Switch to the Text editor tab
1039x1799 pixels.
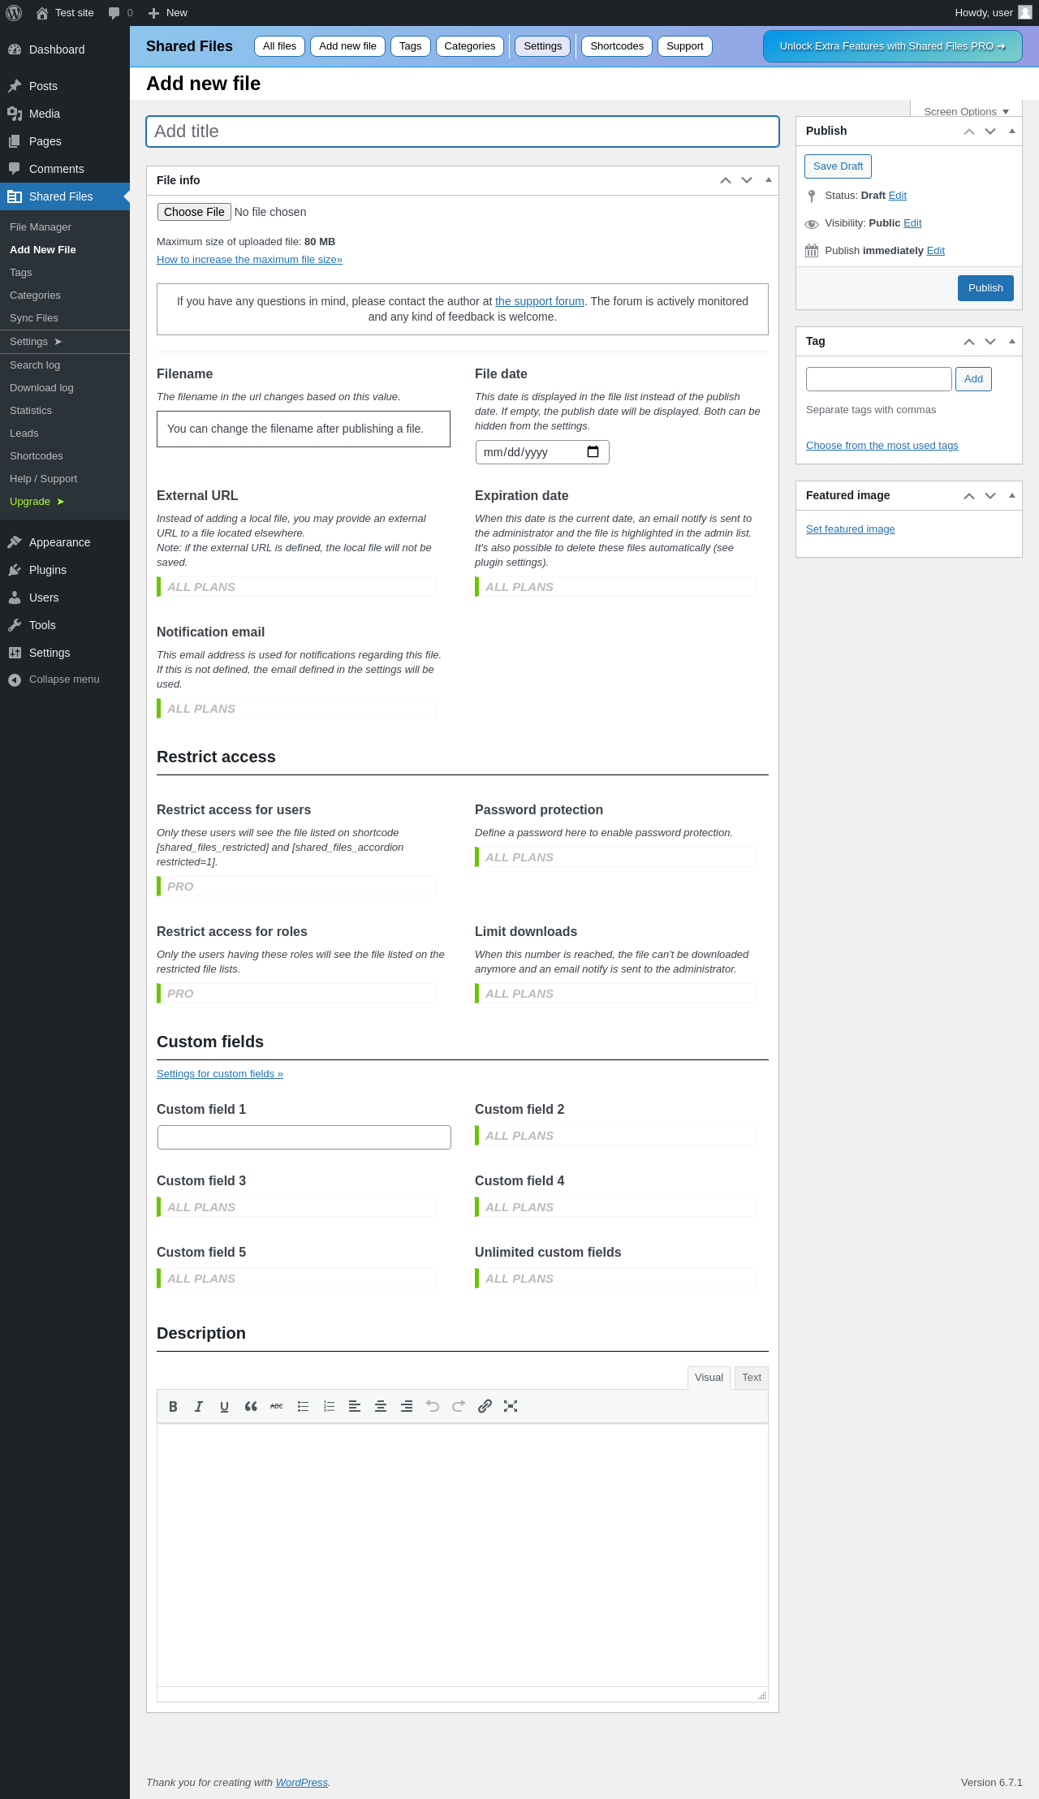tap(752, 1377)
